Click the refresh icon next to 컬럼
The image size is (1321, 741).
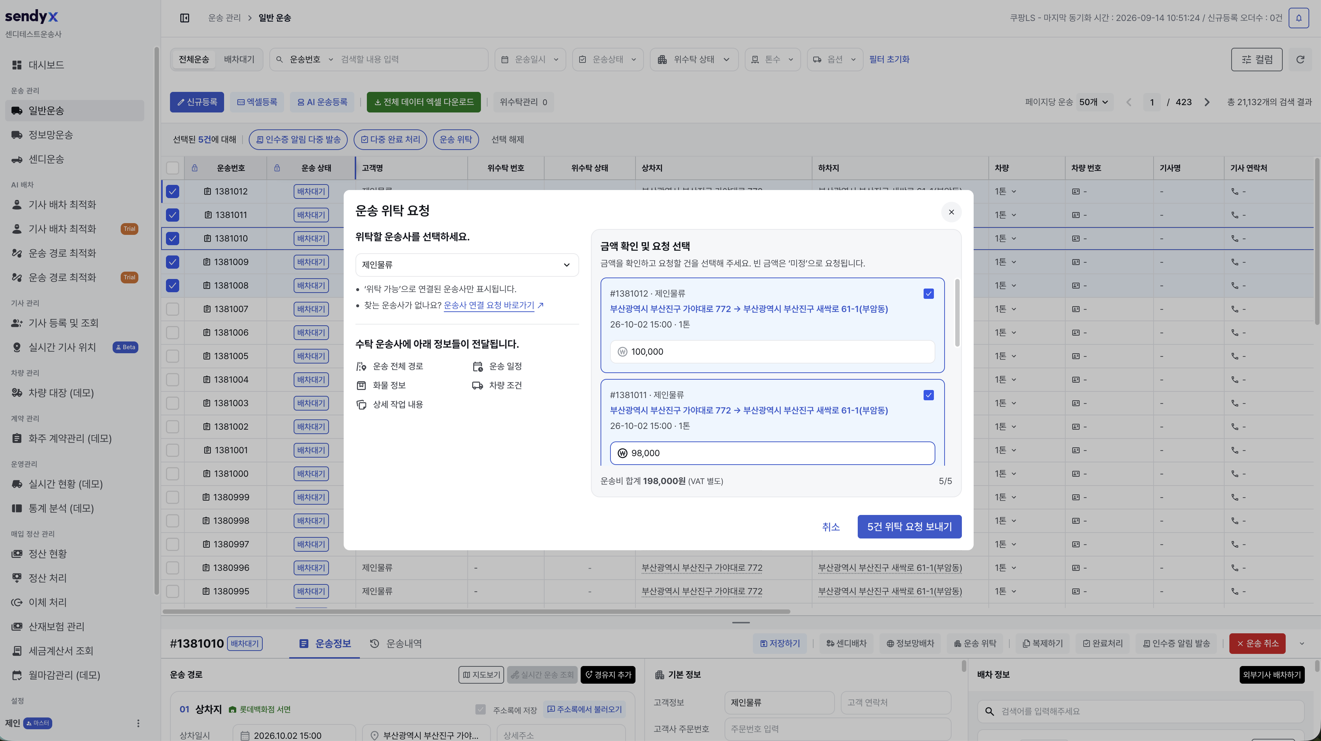pyautogui.click(x=1300, y=60)
